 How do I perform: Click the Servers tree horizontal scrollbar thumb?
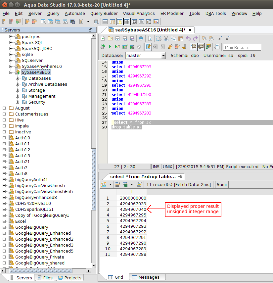point(41,270)
